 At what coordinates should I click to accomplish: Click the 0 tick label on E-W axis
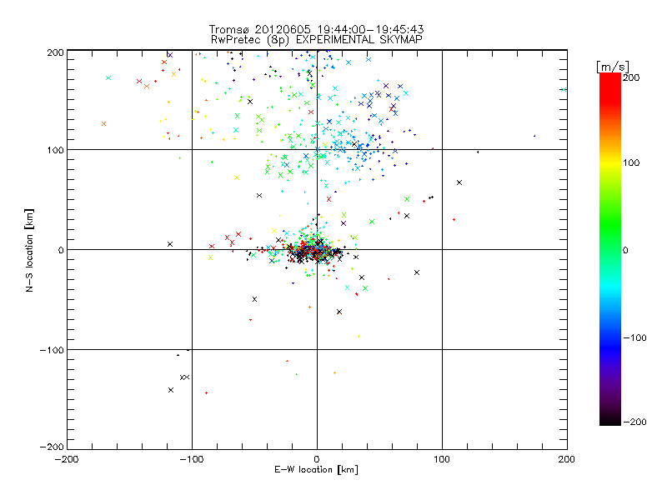(x=317, y=460)
